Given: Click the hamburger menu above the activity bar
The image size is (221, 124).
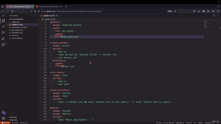Looking at the screenshot, I should tap(3, 16).
